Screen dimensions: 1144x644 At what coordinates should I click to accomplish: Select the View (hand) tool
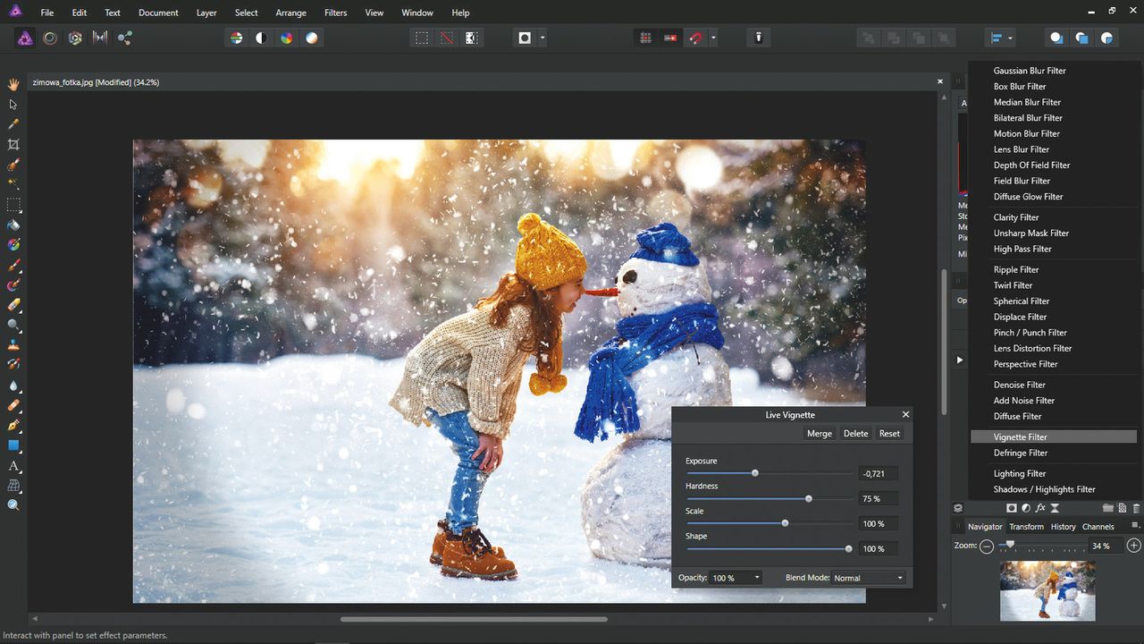tap(13, 84)
